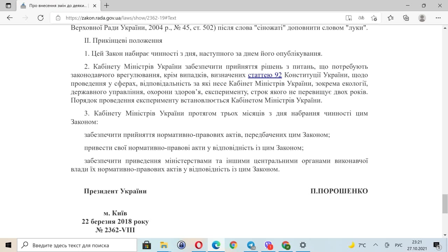Open Edge Settings and more menu
Viewport: 448px width, 252px height.
pyautogui.click(x=438, y=18)
